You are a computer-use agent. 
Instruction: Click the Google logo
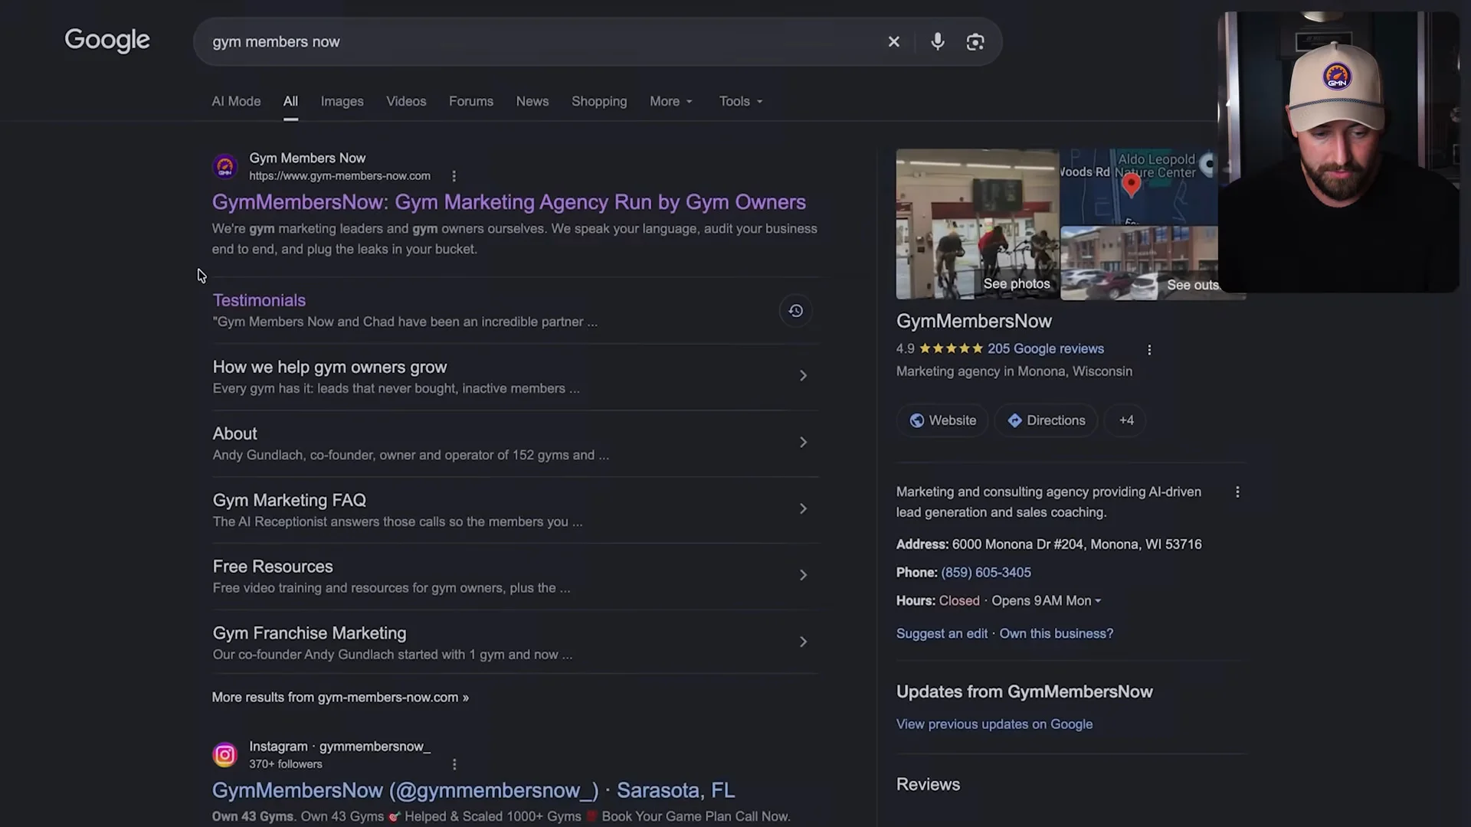(x=107, y=41)
